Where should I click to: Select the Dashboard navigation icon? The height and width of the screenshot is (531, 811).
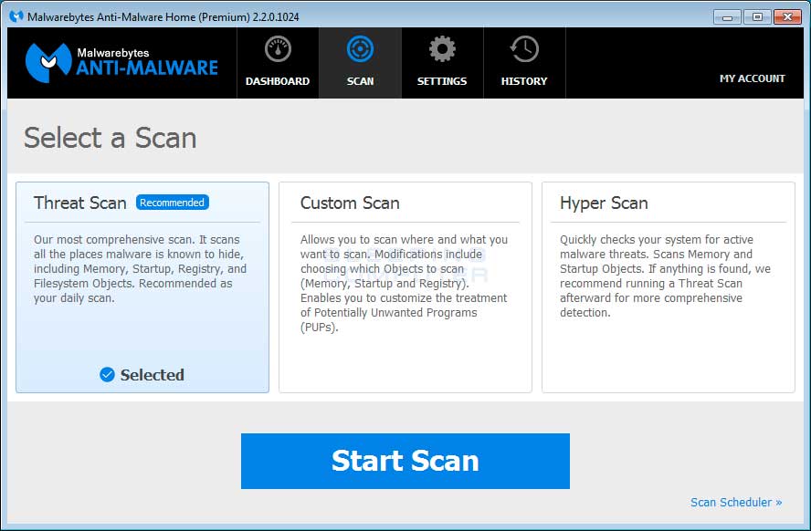(277, 50)
